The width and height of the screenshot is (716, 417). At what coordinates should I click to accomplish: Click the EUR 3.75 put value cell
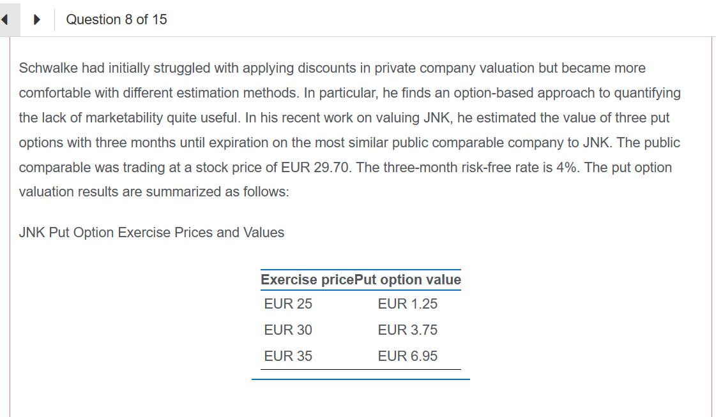click(408, 330)
